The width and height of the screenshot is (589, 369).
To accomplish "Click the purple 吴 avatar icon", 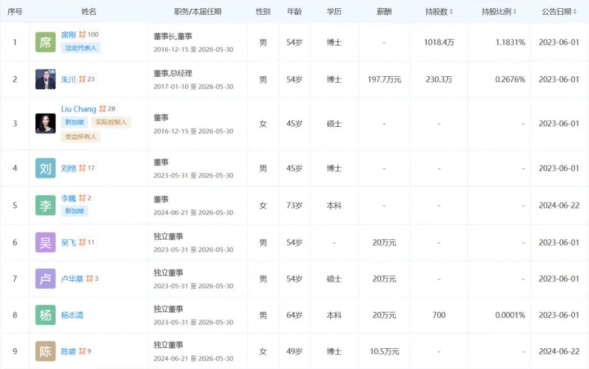I will pyautogui.click(x=45, y=242).
